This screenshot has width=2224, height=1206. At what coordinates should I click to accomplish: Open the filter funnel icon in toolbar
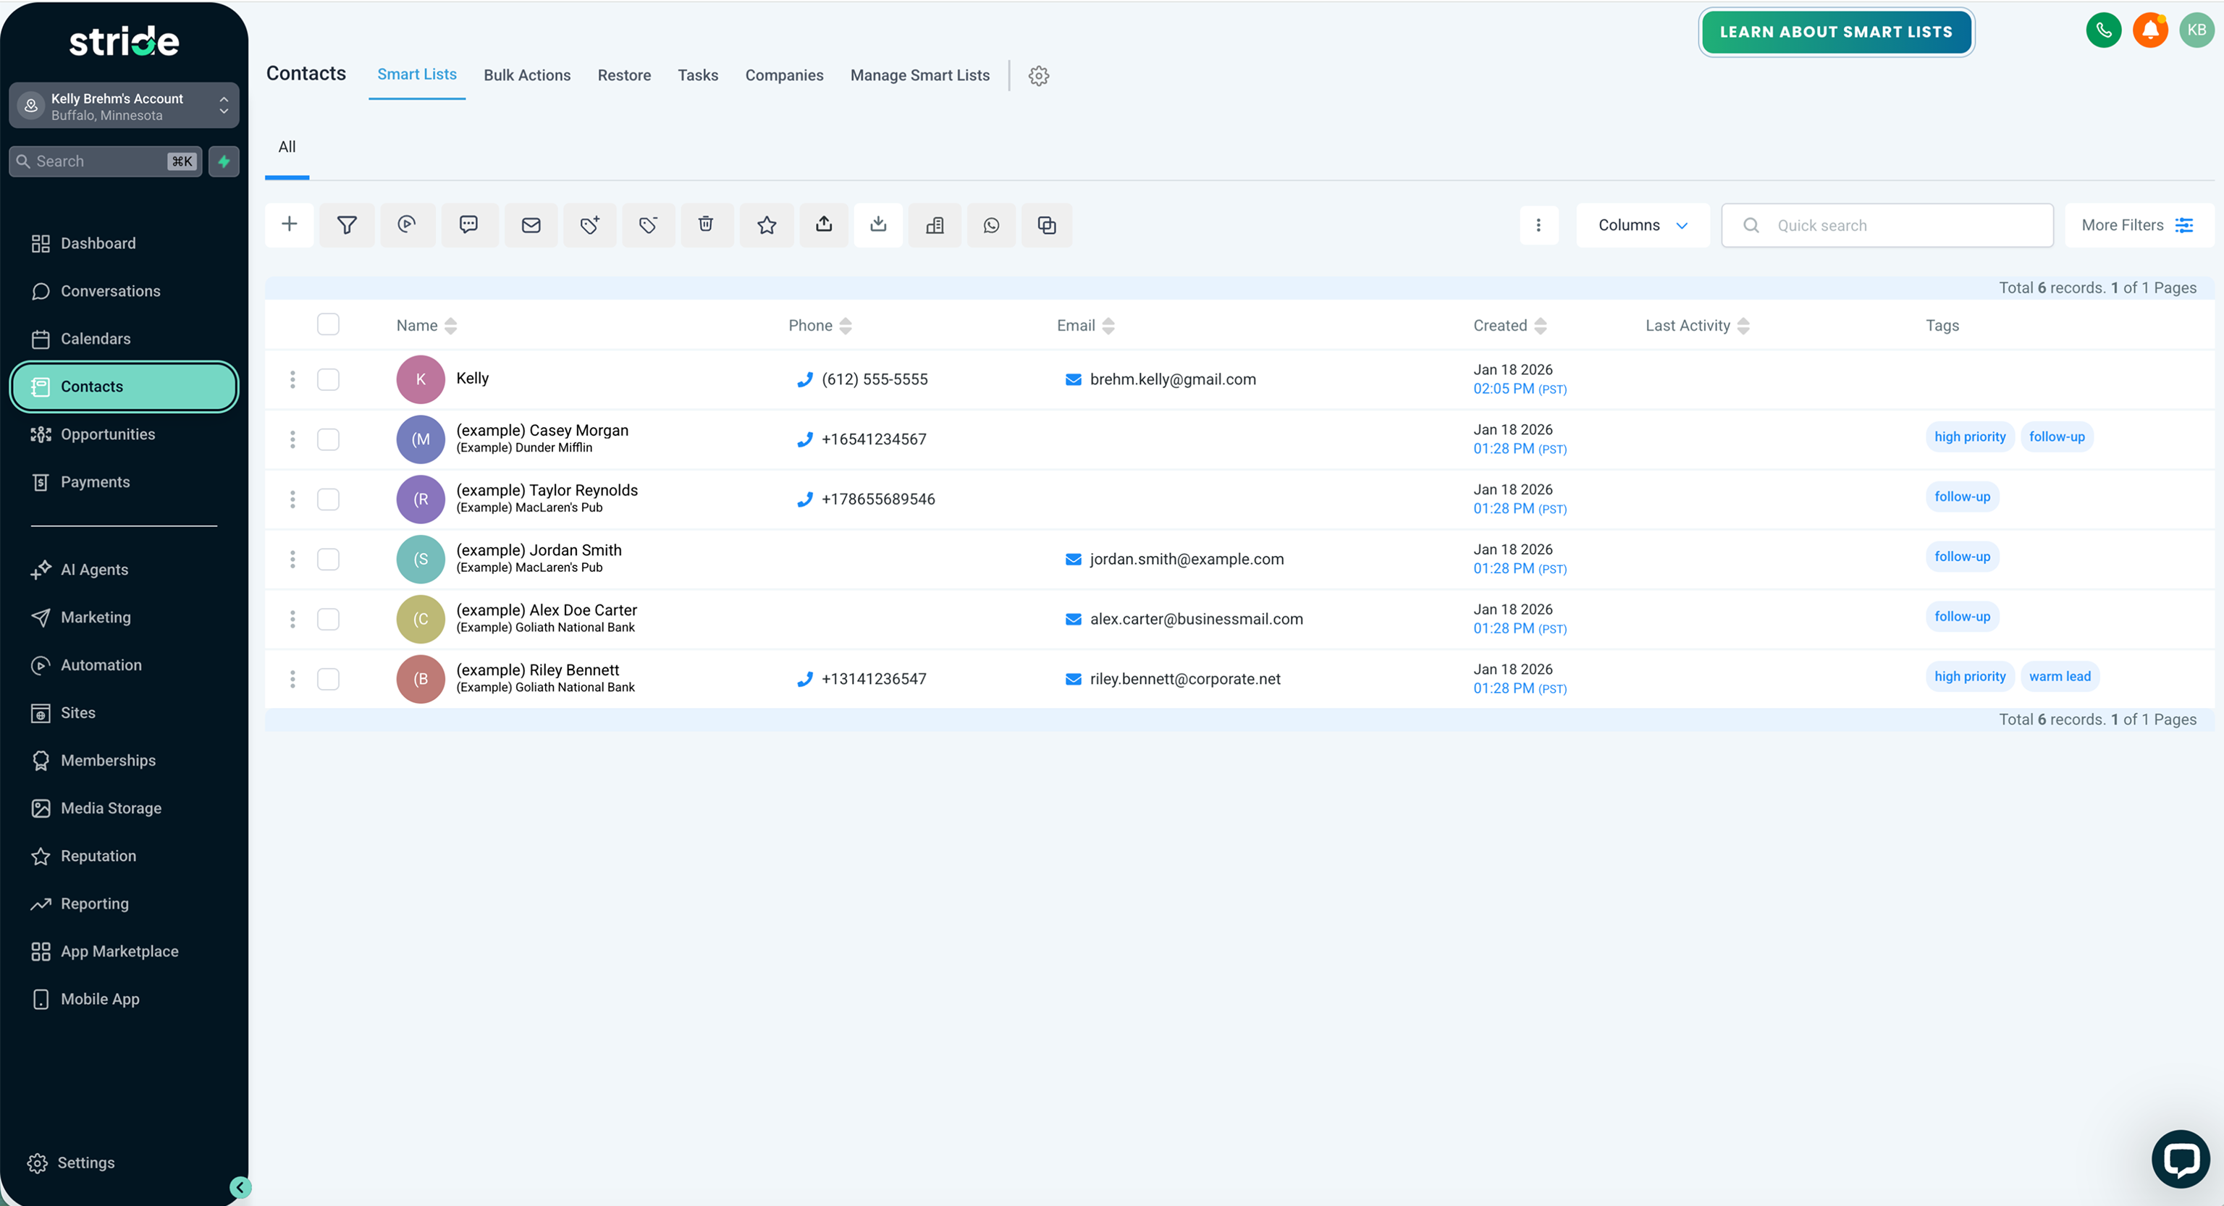347,224
